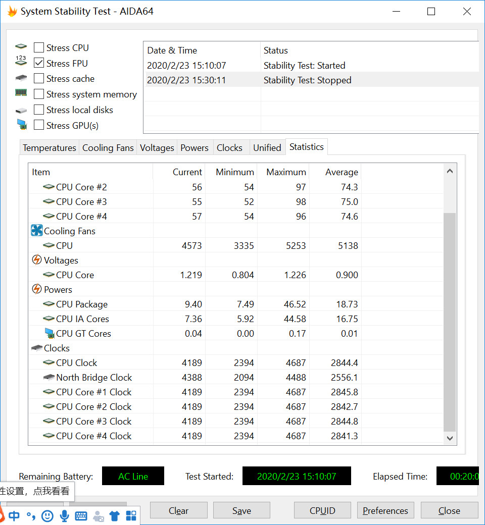This screenshot has width=485, height=525.
Task: Open IME skin settings shirt icon
Action: (x=114, y=516)
